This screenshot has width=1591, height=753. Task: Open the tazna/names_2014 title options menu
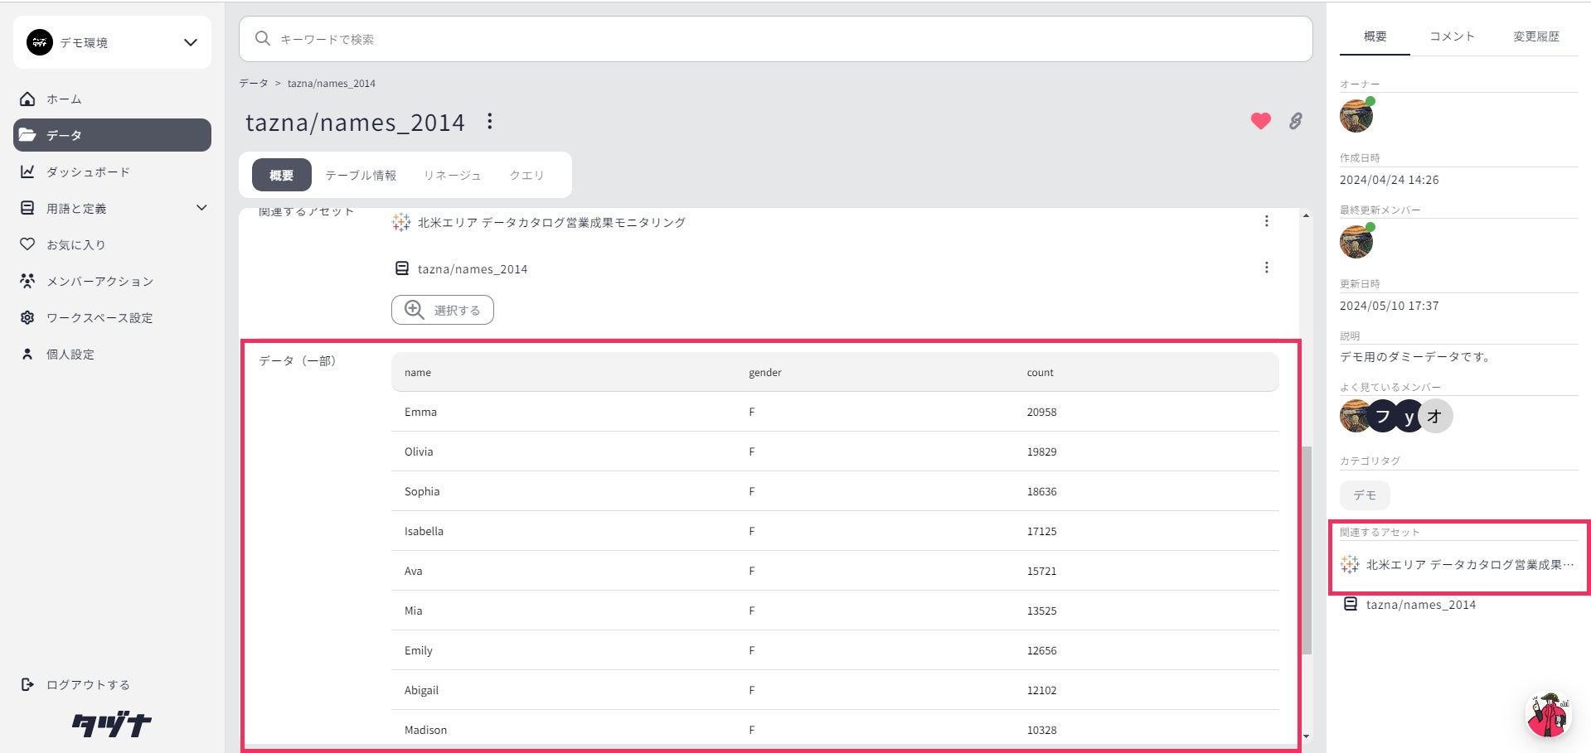pyautogui.click(x=490, y=122)
